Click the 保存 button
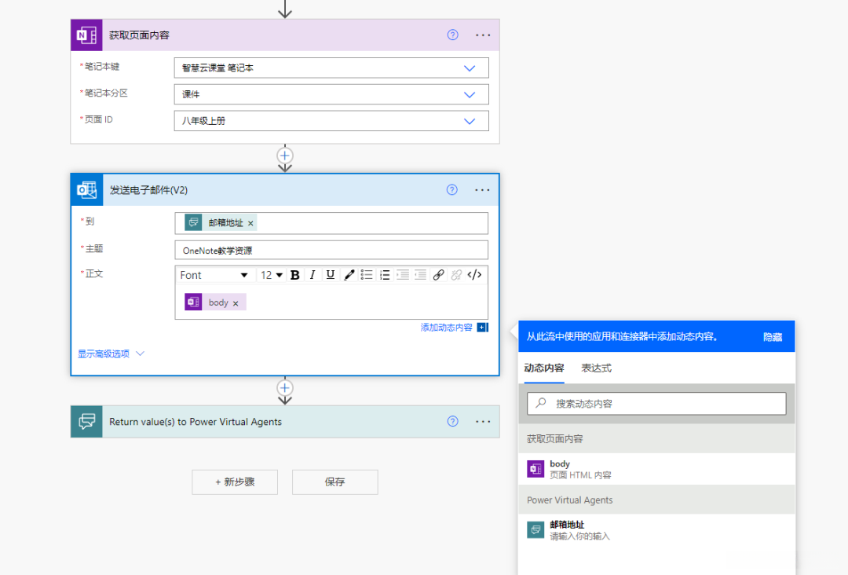 tap(334, 482)
